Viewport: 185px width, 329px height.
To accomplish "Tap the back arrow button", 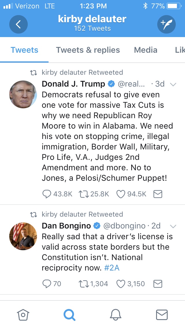I will click(x=18, y=24).
